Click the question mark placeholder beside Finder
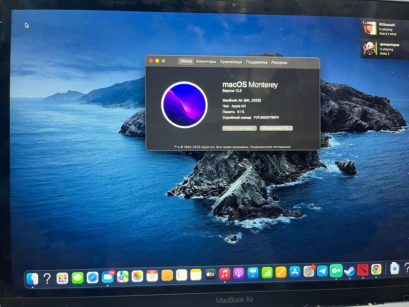The image size is (409, 307). coord(47,278)
